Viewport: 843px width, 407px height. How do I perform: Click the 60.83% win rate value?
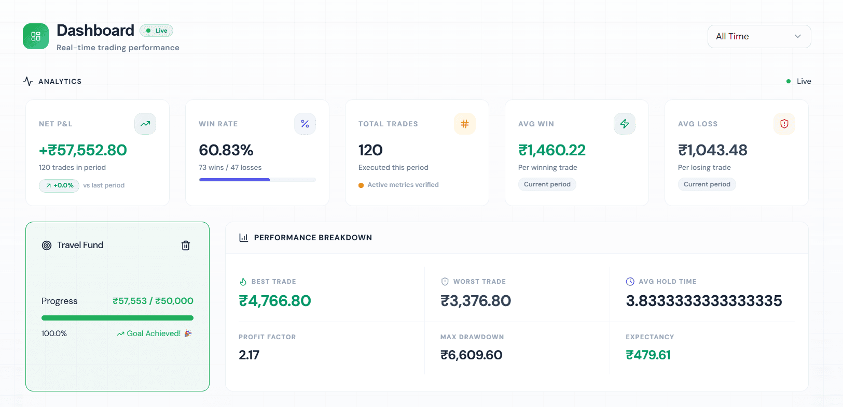(x=226, y=150)
